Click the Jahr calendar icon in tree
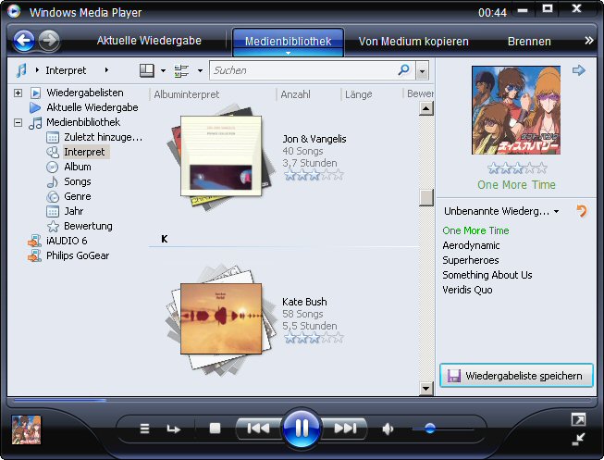604x460 pixels. [x=53, y=211]
